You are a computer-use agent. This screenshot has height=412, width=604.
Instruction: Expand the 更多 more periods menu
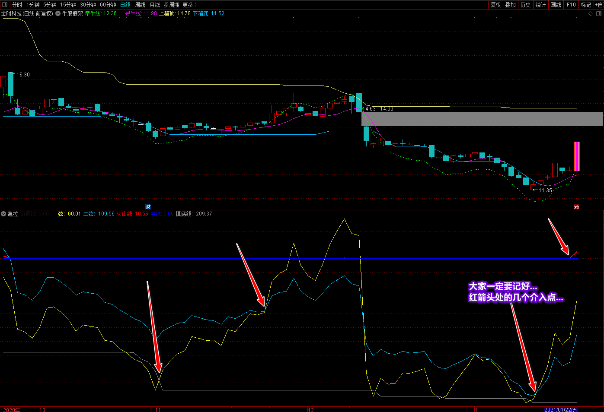[190, 5]
